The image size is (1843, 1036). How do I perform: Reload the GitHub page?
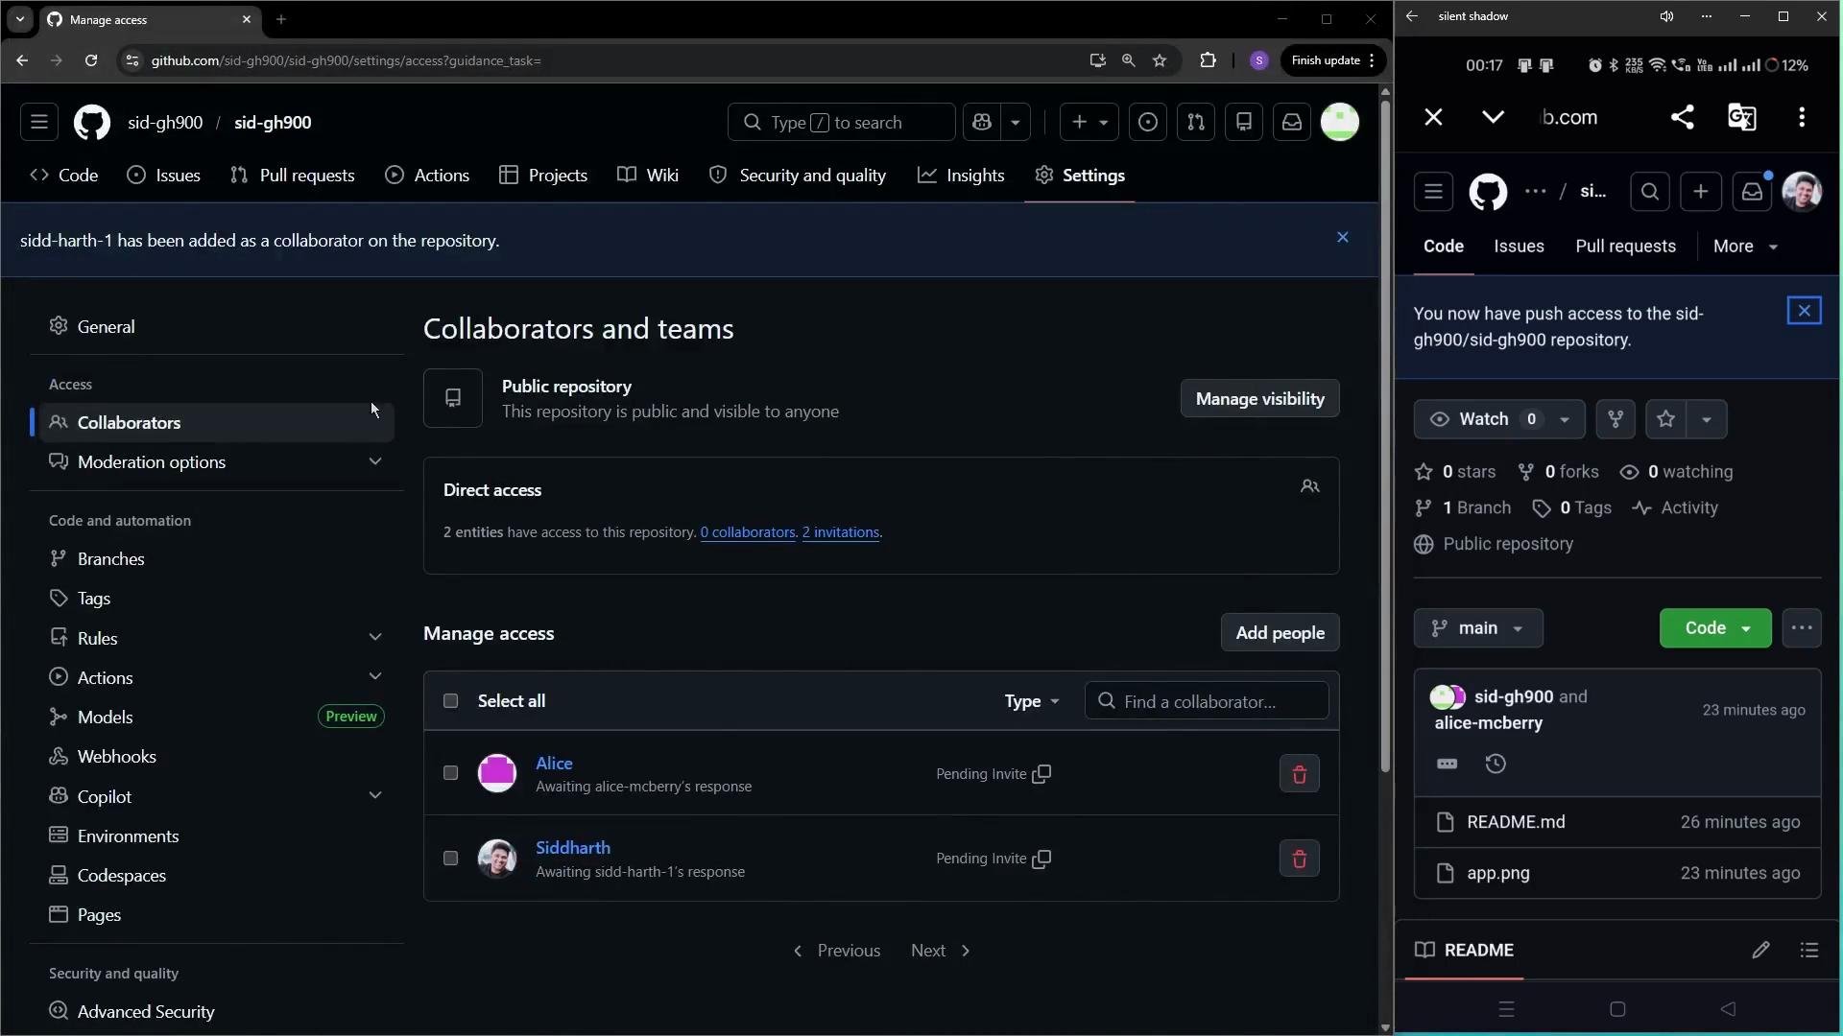(91, 60)
